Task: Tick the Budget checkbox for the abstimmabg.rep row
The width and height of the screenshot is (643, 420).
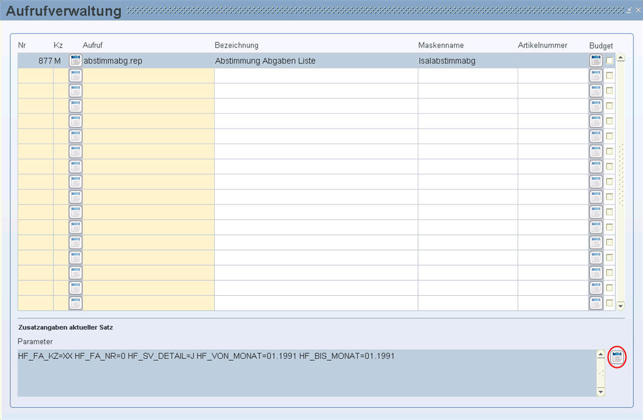Action: (x=610, y=60)
